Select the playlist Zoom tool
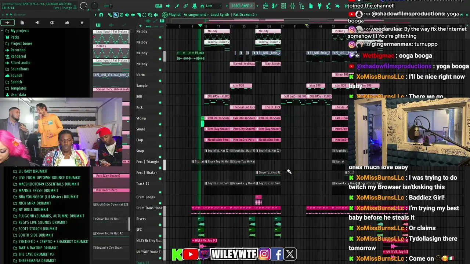This screenshot has height=264, width=470. (150, 15)
